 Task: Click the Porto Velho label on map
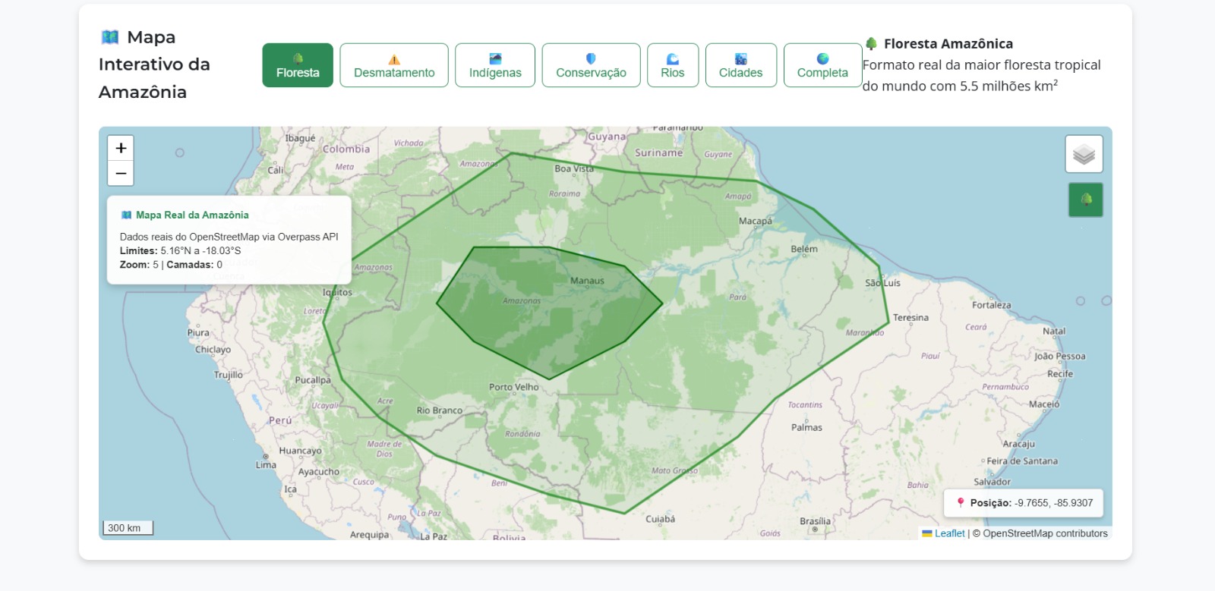click(514, 387)
